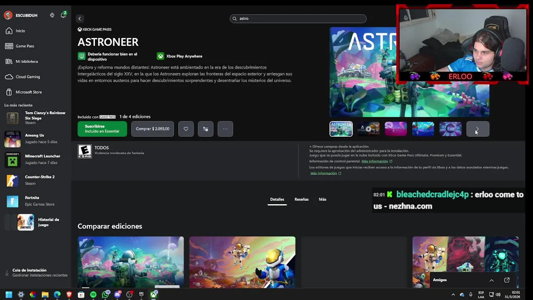Click the search magnifier icon
The height and width of the screenshot is (300, 533).
[x=235, y=18]
